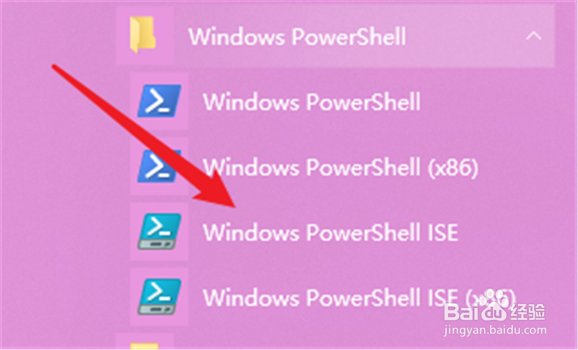578x350 pixels.
Task: Click the partially visible folder icon at the bottom
Action: 144,346
